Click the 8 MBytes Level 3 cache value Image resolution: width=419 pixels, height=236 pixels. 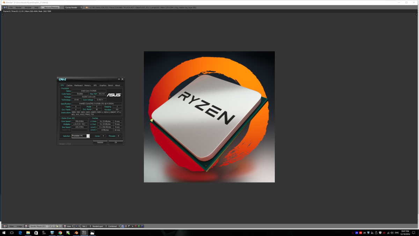(105, 130)
